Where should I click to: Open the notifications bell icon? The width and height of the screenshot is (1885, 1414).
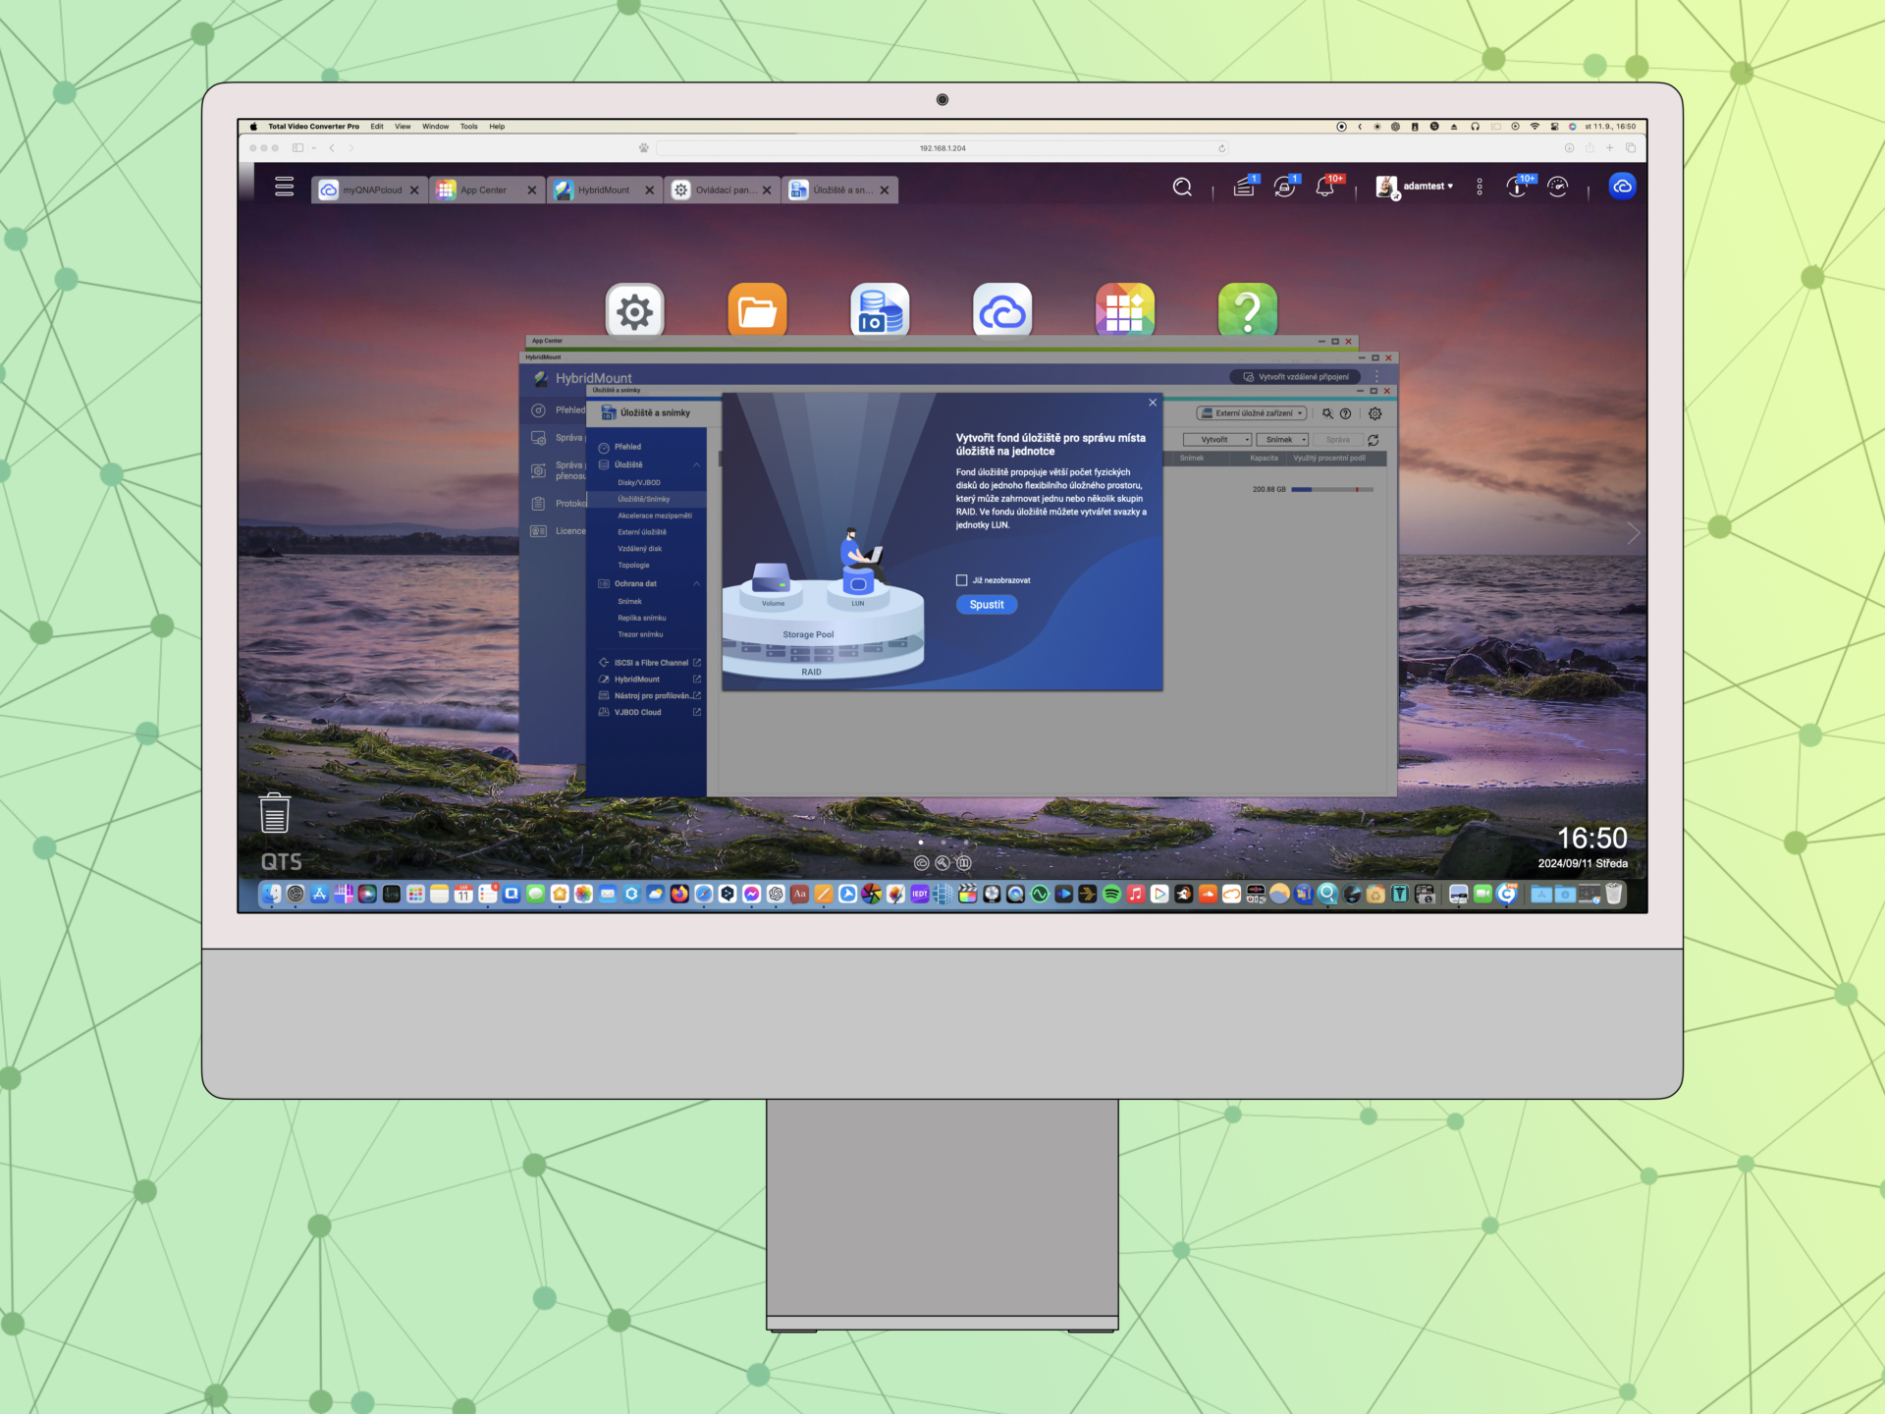[1324, 187]
